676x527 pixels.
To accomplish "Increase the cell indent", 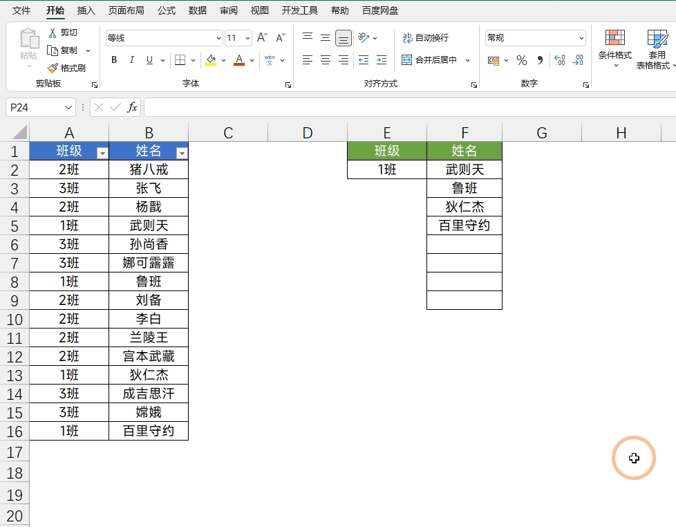I will pyautogui.click(x=382, y=60).
